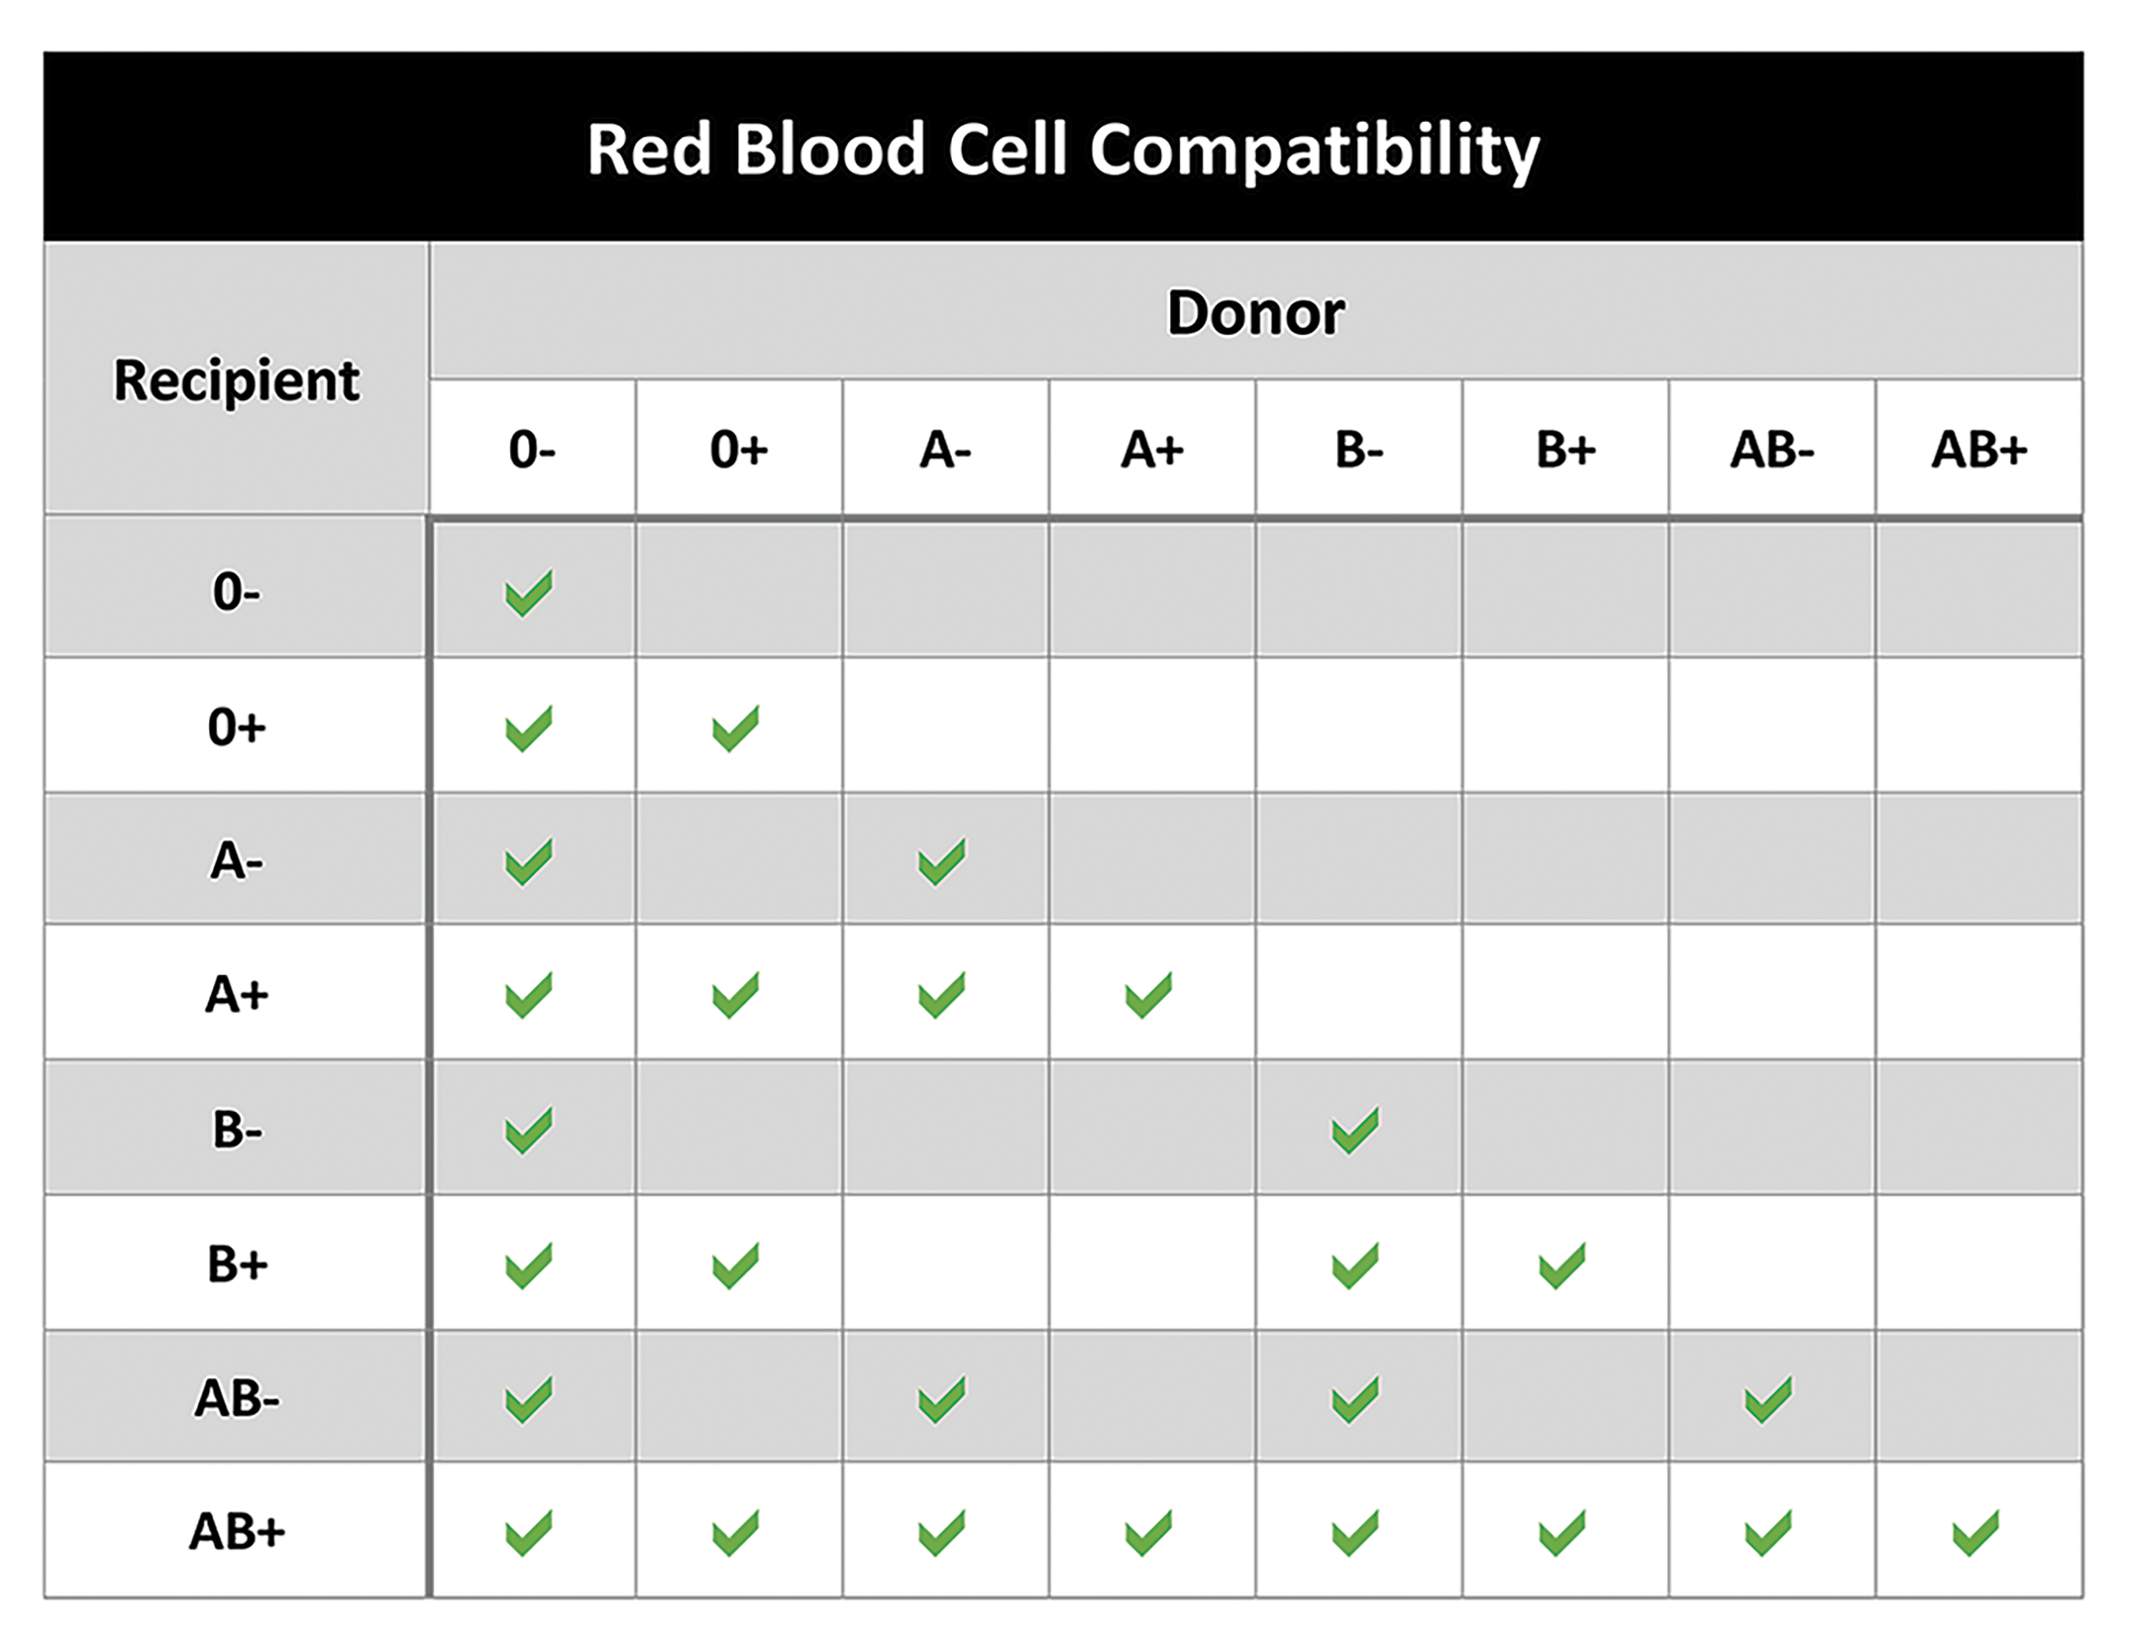Select checkmark where B- recipient meets B- donor
The height and width of the screenshot is (1645, 2132).
click(x=1356, y=1130)
